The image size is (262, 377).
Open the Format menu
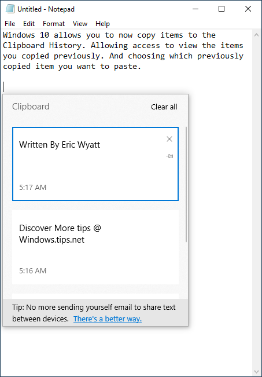pos(54,24)
